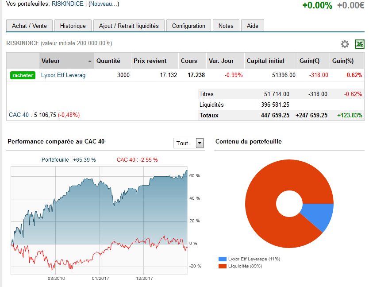Sort by the Var. Jour column header
The width and height of the screenshot is (369, 287).
coord(221,61)
